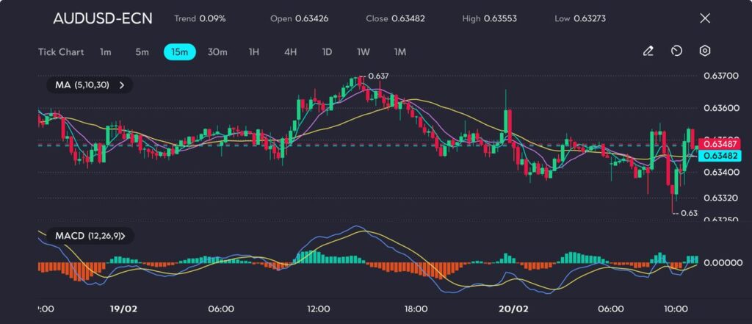
Task: Switch to Tick Chart view
Action: click(61, 52)
